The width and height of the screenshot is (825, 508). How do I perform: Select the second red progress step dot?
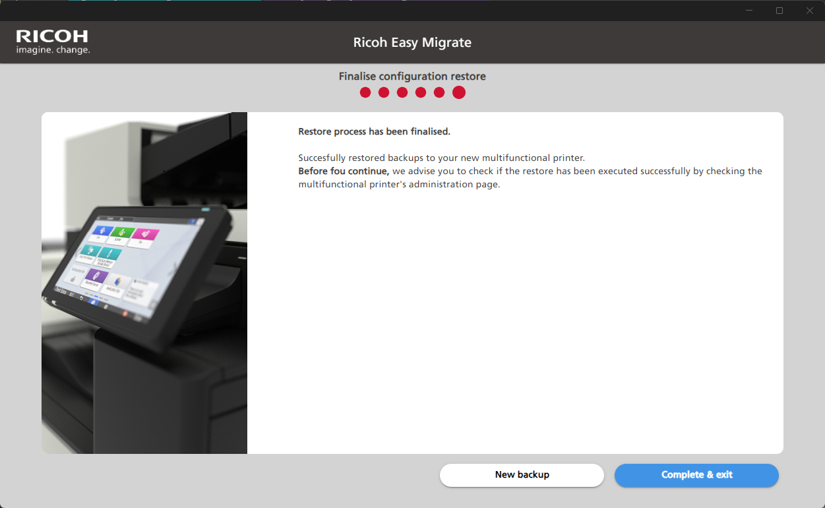(384, 93)
